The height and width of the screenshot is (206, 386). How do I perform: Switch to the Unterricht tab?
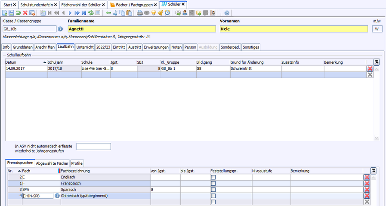(85, 47)
